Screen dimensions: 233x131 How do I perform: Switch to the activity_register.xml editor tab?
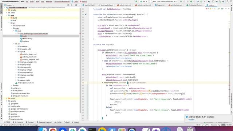click(x=143, y=5)
